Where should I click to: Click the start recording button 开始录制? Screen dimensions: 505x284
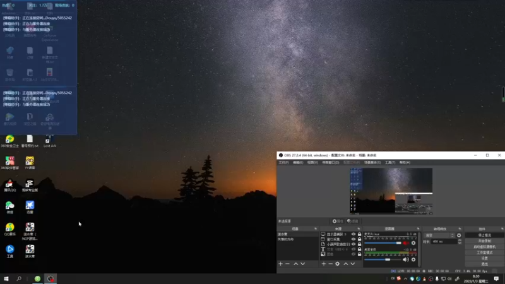click(484, 241)
